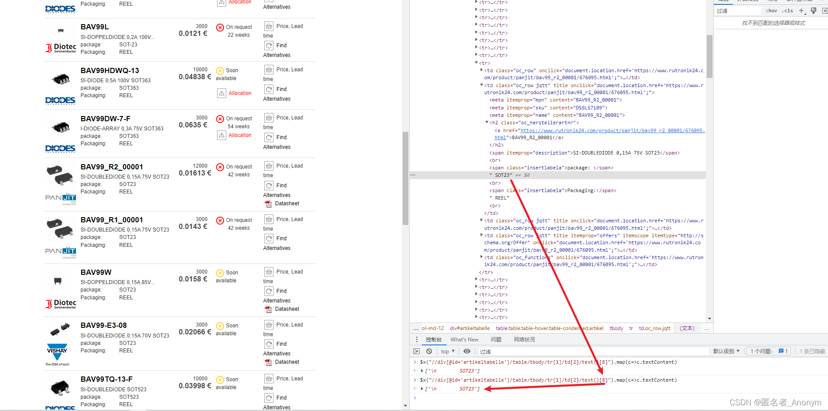Viewport: 828px width, 411px height.
Task: Clear console with the ban icon
Action: pyautogui.click(x=429, y=351)
